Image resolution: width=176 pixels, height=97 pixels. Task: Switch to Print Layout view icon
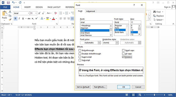click(x=133, y=95)
